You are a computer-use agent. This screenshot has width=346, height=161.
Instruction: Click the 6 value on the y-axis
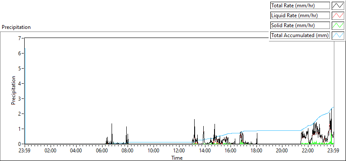click(x=19, y=53)
